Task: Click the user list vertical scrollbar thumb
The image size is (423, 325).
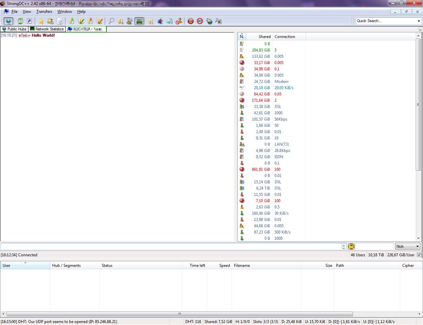Action: [x=418, y=105]
